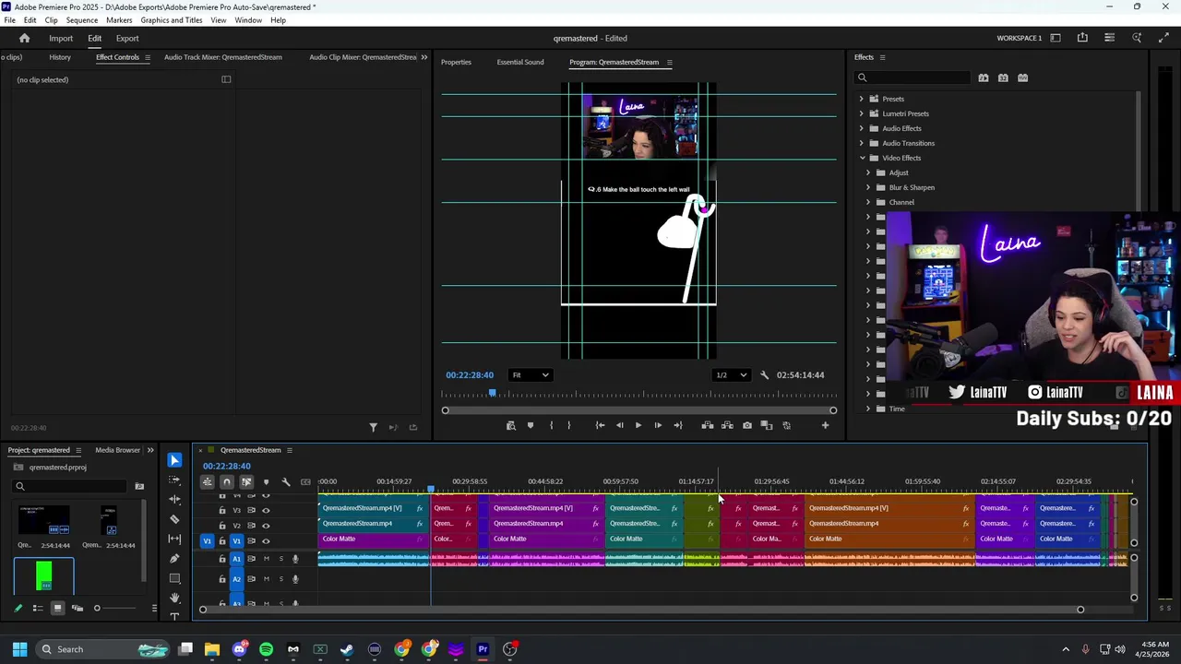Solo audio track A2
1181x664 pixels.
point(281,579)
